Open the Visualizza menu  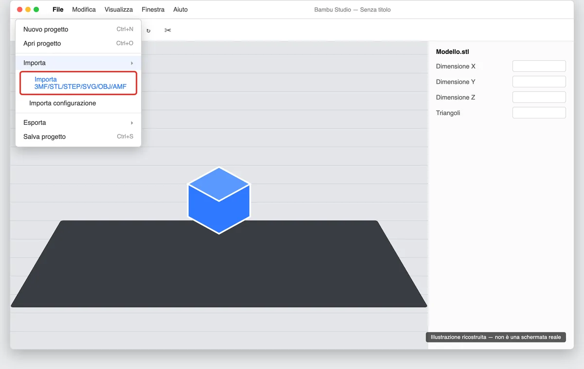click(119, 9)
